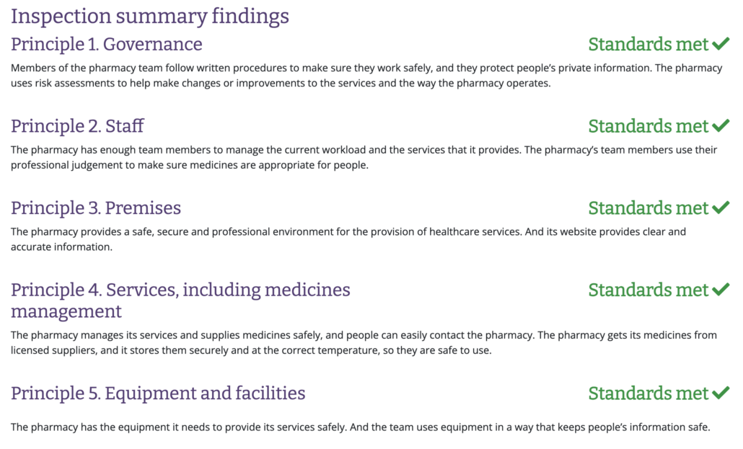Open the Principle 1. Governance heading
743x449 pixels.
107,44
